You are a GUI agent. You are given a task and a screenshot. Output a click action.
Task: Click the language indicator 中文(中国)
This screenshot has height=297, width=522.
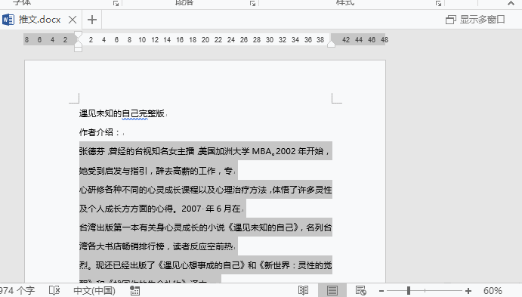pyautogui.click(x=94, y=291)
